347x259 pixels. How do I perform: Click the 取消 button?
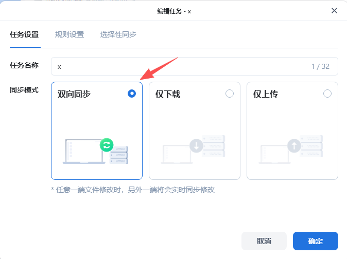264,241
